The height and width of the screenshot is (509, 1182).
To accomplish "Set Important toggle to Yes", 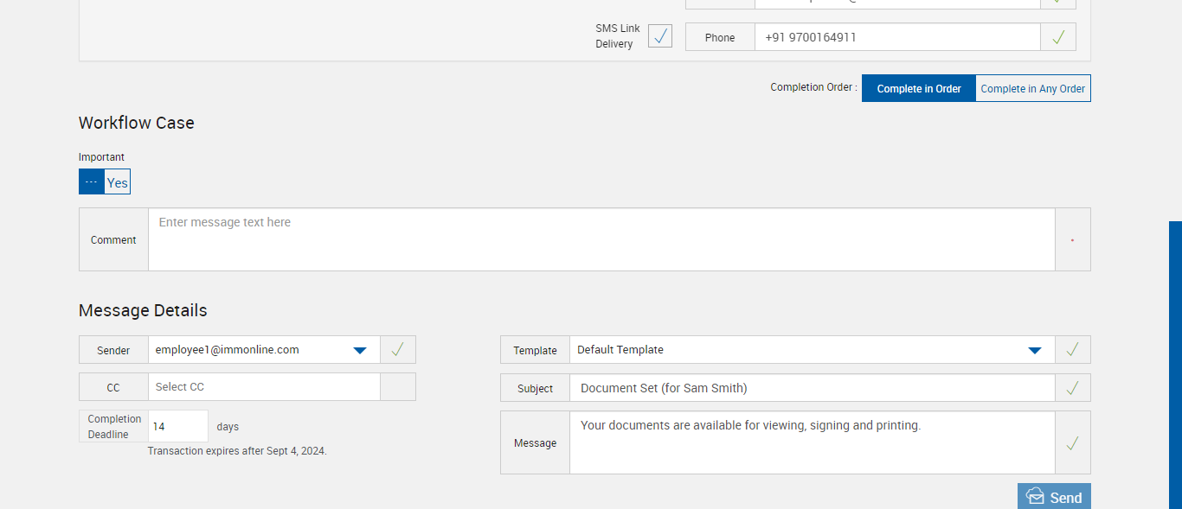I will click(x=118, y=182).
